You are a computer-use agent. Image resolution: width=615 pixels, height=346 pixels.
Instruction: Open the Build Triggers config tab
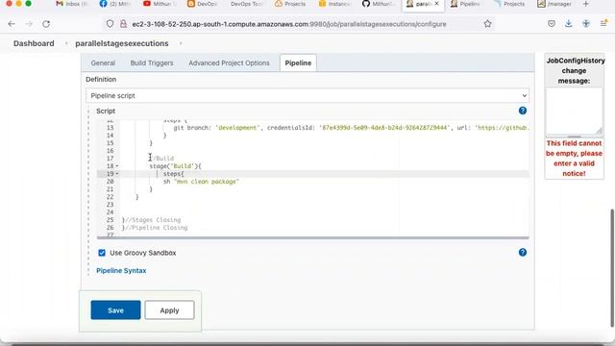[152, 62]
